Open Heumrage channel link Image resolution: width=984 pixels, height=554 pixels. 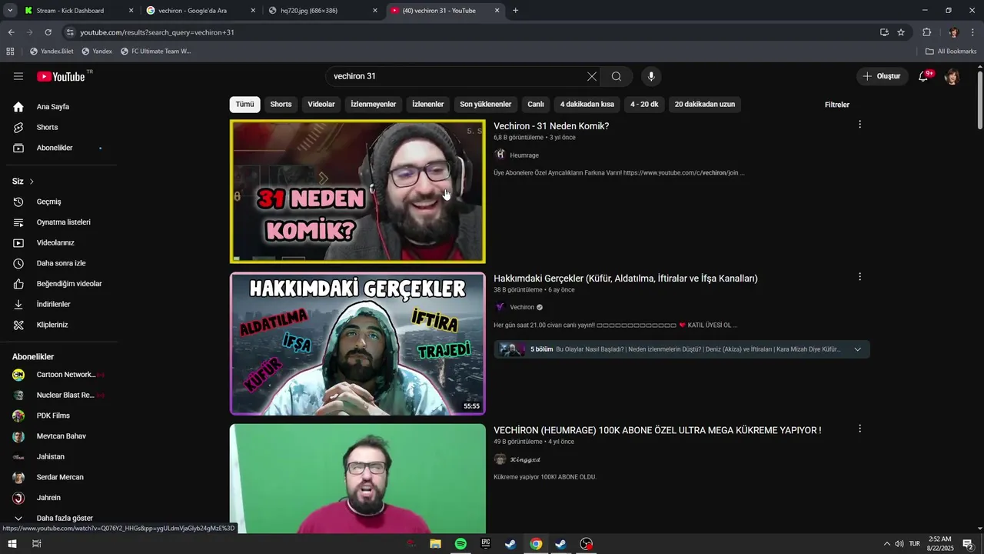click(524, 155)
